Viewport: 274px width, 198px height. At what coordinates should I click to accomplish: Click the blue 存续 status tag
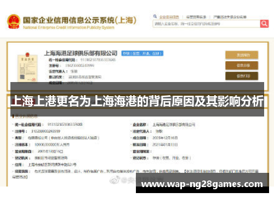tap(142, 54)
